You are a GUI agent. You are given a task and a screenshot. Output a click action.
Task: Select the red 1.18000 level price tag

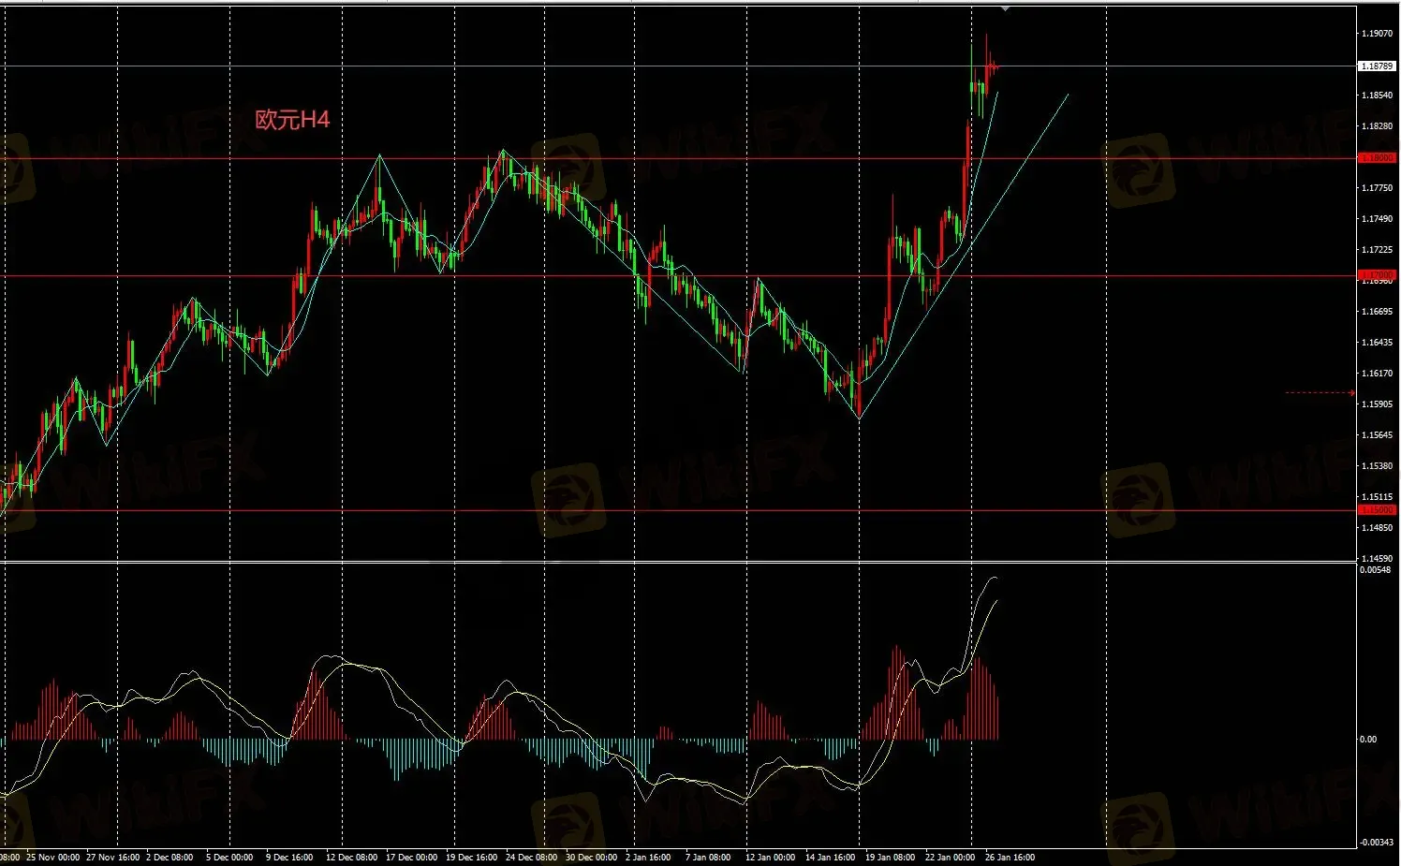pyautogui.click(x=1377, y=158)
